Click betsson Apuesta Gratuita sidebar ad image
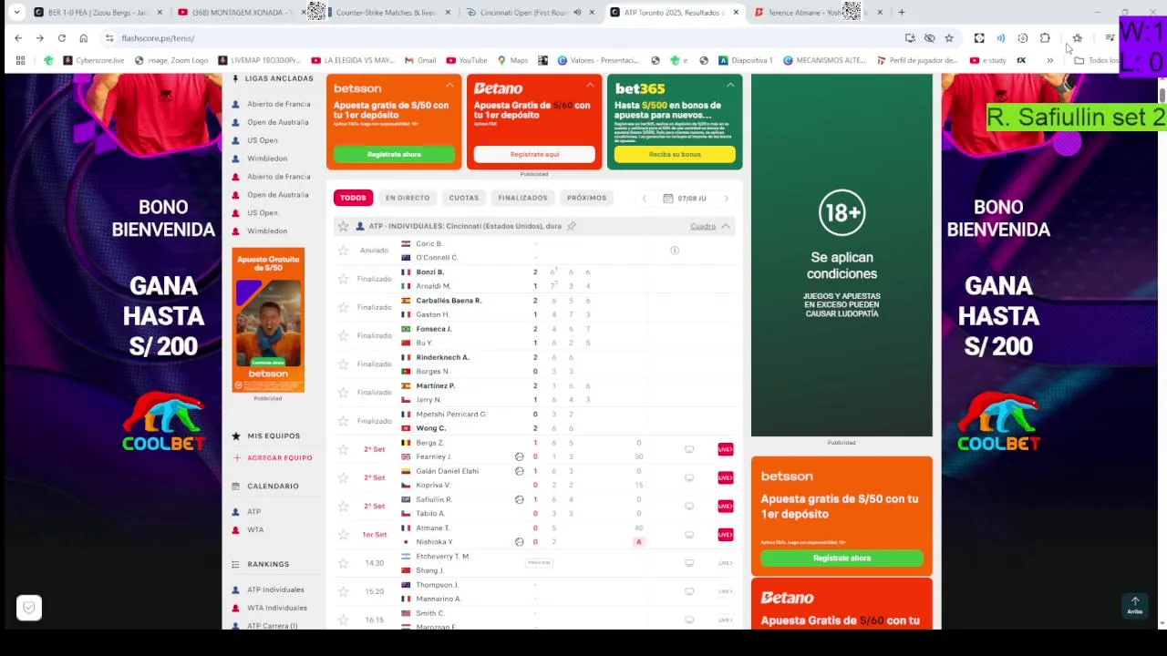The width and height of the screenshot is (1167, 656). click(268, 320)
